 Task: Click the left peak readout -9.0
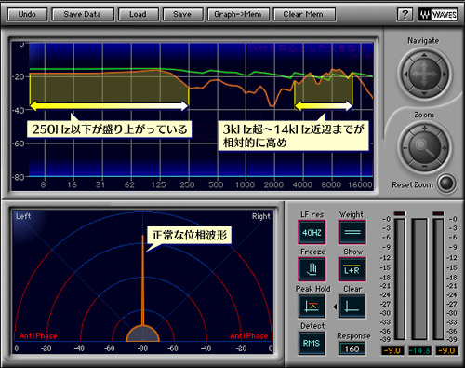392,350
